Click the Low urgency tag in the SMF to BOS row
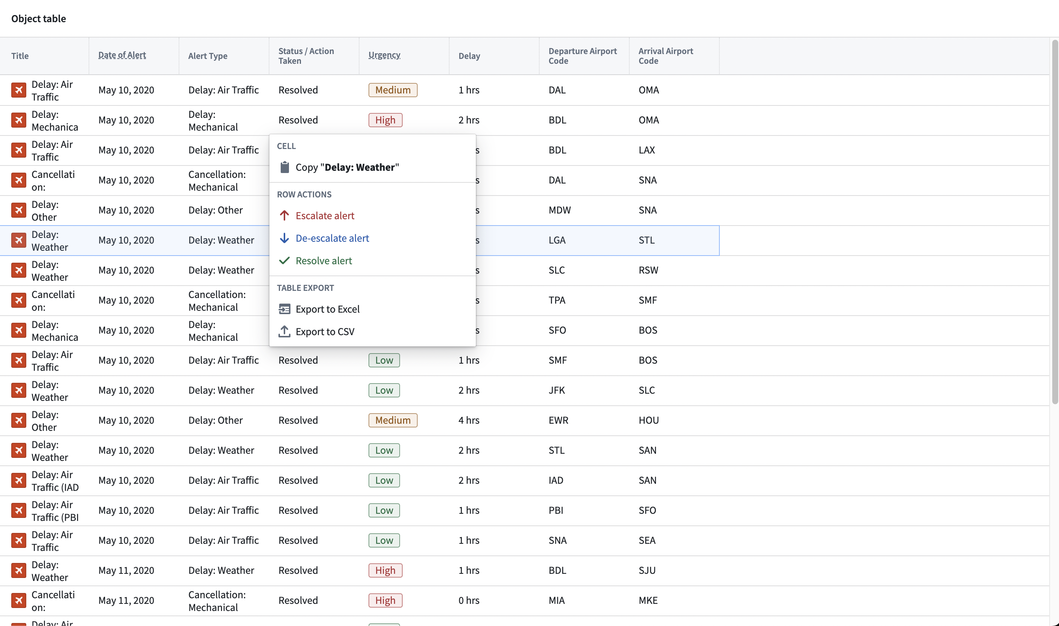Screen dimensions: 1059x626 click(384, 360)
